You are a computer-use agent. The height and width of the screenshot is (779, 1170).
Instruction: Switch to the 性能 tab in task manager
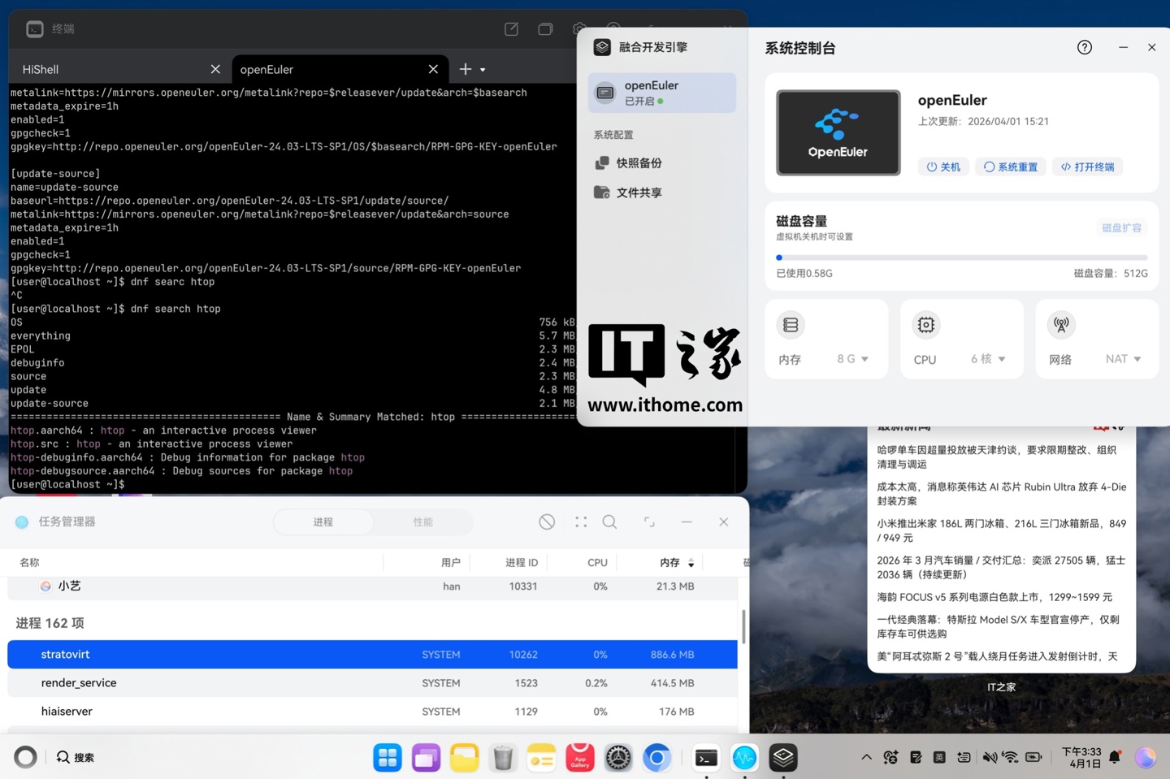point(422,521)
